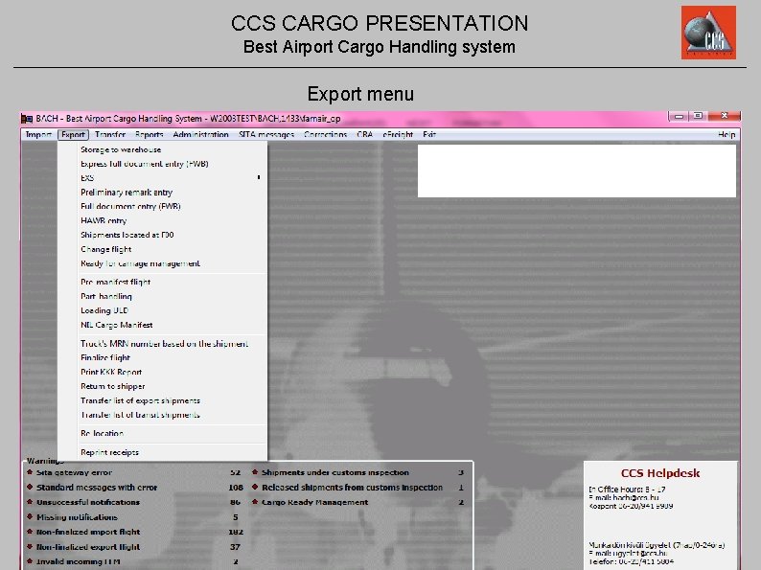Open Missing notifications warning

78,517
